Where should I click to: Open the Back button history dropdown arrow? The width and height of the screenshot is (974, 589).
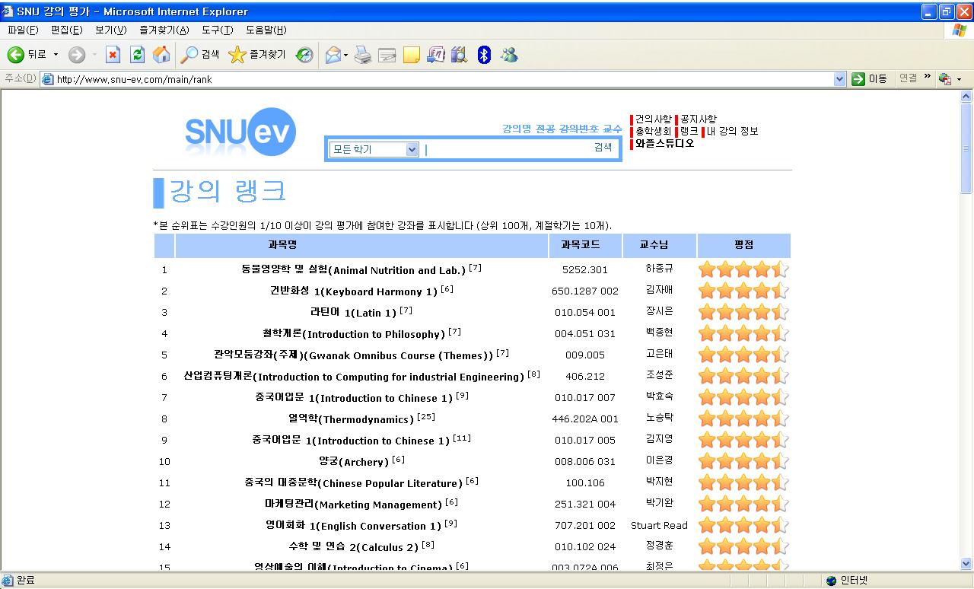pos(56,55)
